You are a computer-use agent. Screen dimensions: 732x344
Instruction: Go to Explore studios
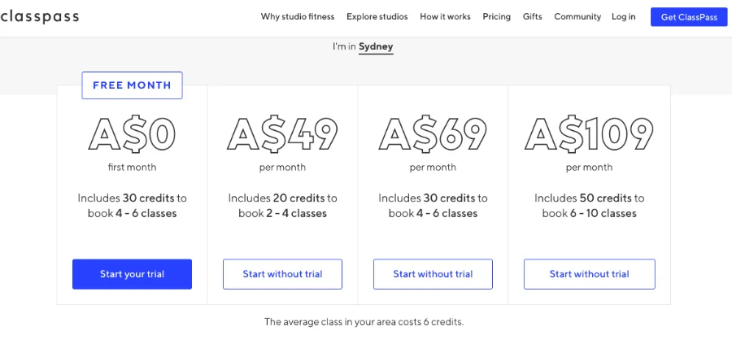click(x=377, y=17)
